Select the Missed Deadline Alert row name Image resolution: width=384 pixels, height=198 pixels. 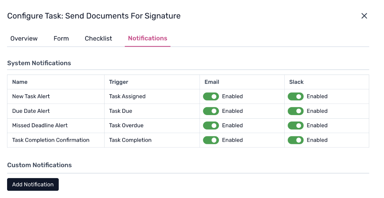coord(40,125)
